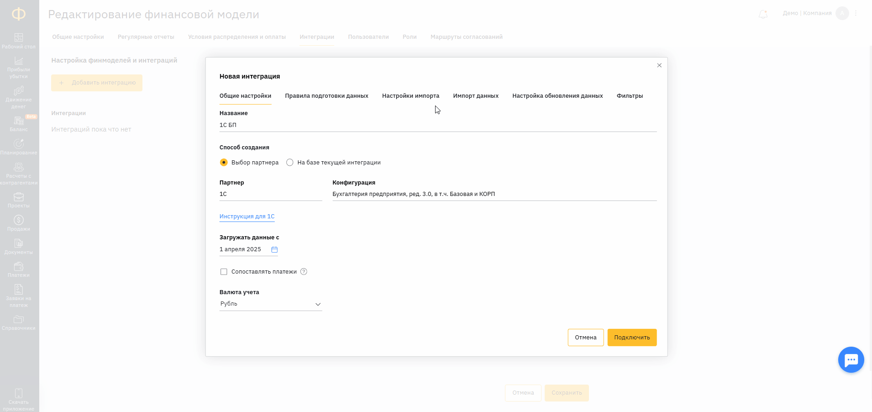Click the Название input field
This screenshot has width=872, height=412.
click(438, 125)
